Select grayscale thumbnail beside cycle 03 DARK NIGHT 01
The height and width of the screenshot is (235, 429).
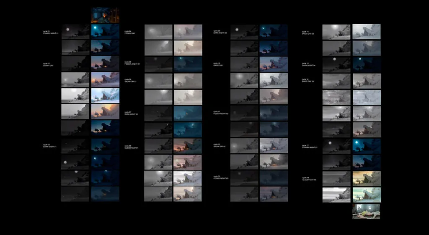[x=75, y=146]
